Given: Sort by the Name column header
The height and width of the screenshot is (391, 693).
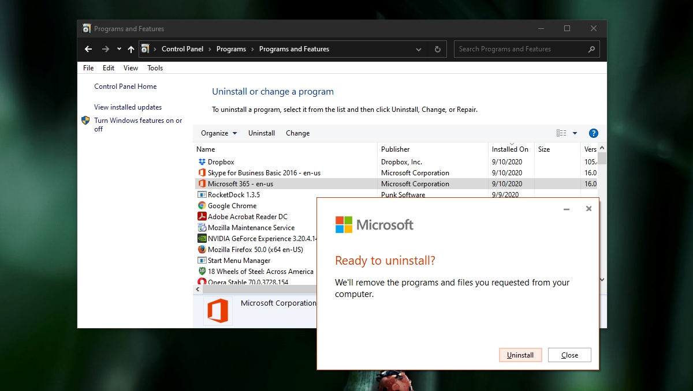Looking at the screenshot, I should click(285, 149).
